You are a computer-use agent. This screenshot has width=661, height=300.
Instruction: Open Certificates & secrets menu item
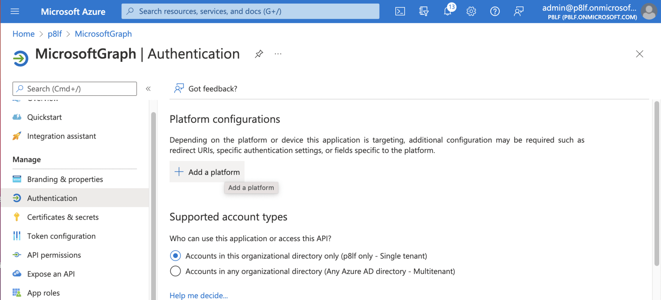63,217
